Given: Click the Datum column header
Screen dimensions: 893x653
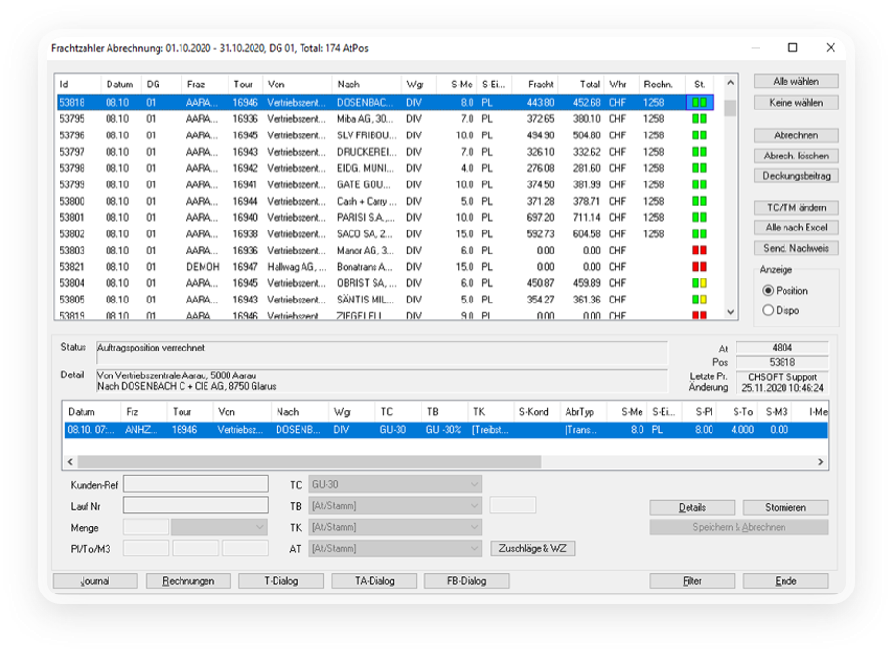Looking at the screenshot, I should tap(120, 85).
